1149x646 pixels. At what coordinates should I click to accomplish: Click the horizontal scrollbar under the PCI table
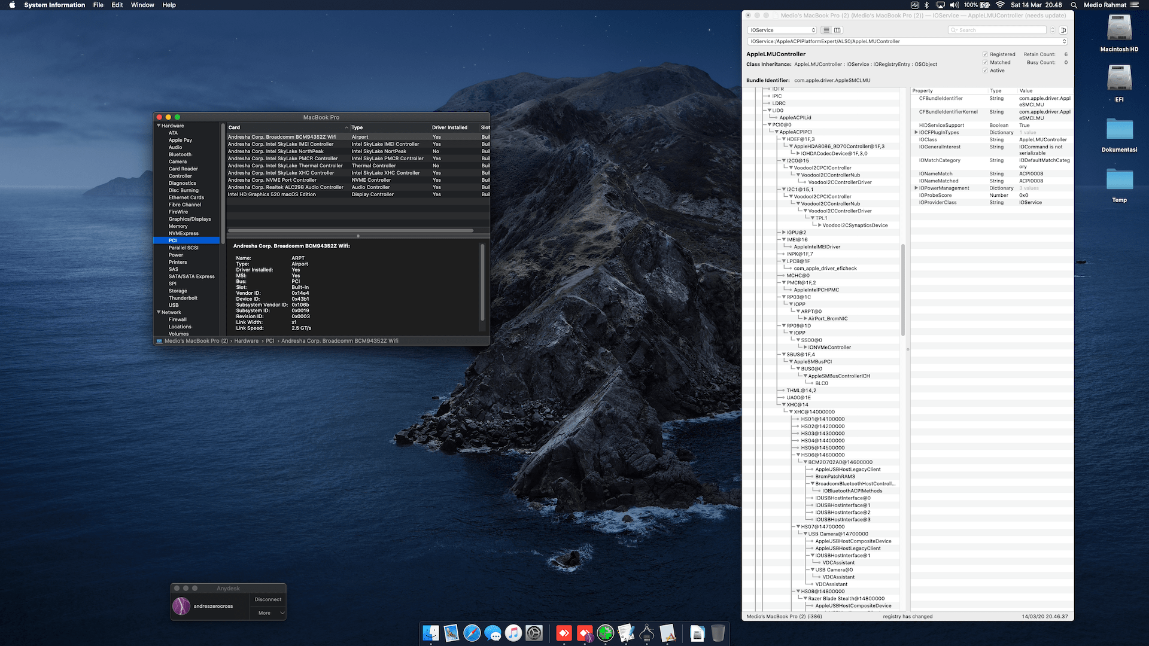(x=351, y=230)
